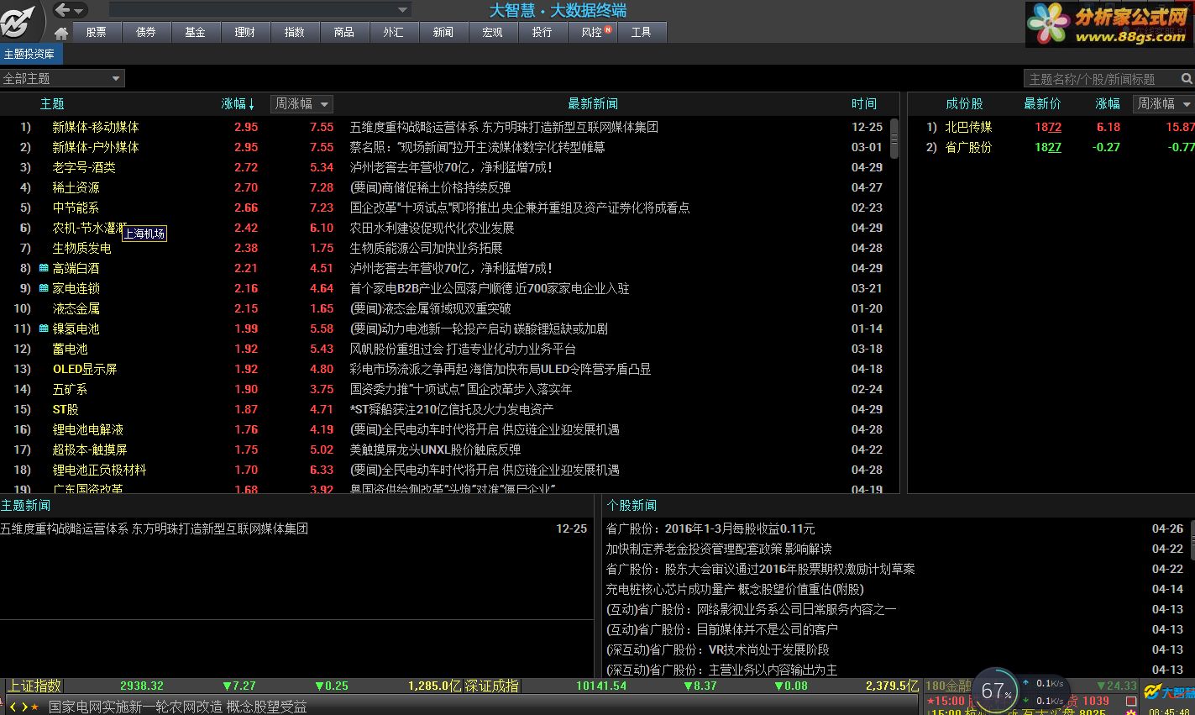Show next ticker headline with right arrow
Image resolution: width=1195 pixels, height=715 pixels.
click(24, 707)
